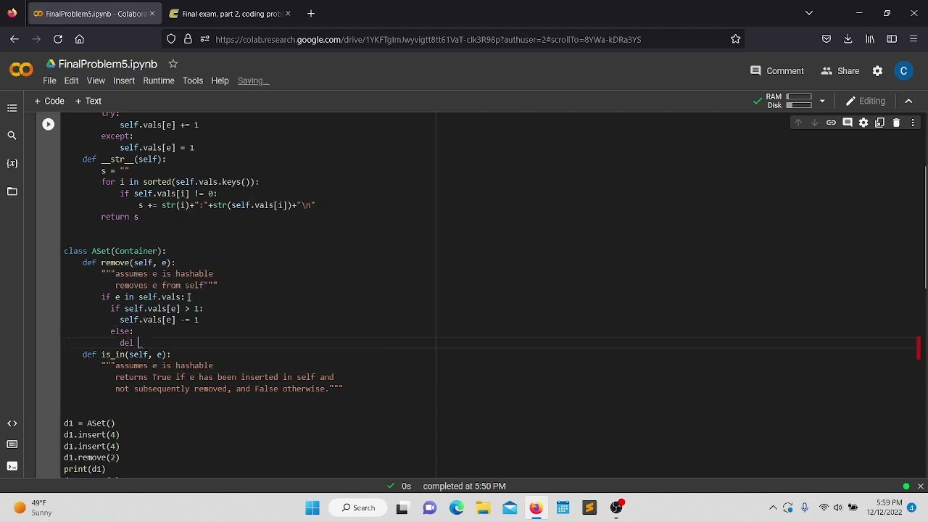This screenshot has height=522, width=928.
Task: Open the weather widget 49°F Sunny
Action: (32, 507)
